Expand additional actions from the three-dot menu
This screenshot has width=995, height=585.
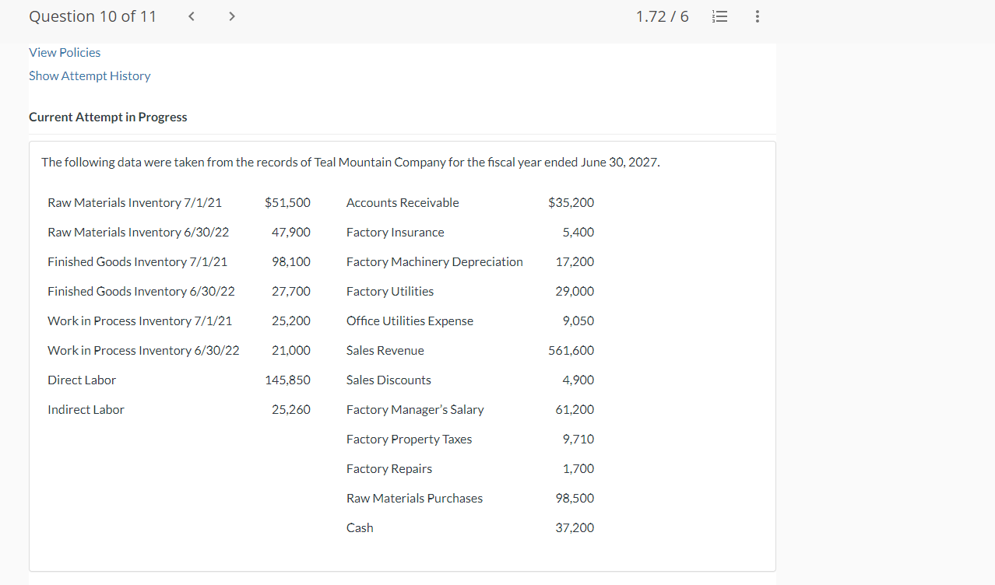[757, 16]
